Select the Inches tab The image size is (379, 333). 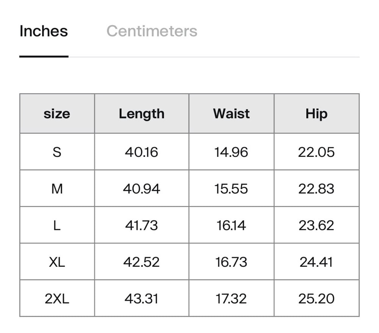click(44, 31)
